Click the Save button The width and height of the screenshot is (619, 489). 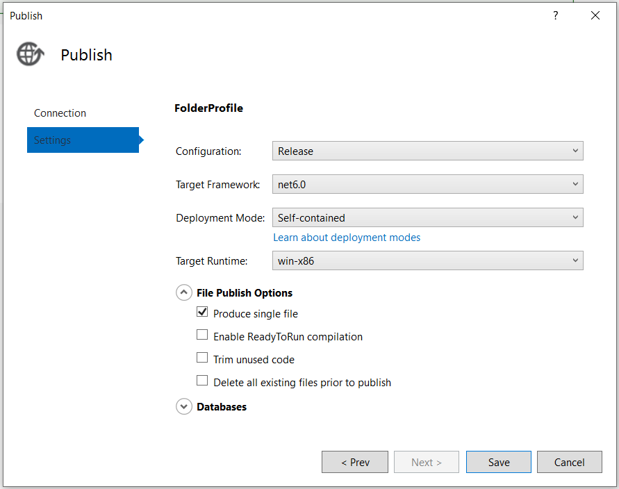(x=499, y=462)
